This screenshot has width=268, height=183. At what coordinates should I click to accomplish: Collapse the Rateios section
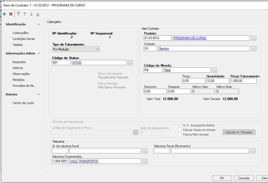[39, 94]
